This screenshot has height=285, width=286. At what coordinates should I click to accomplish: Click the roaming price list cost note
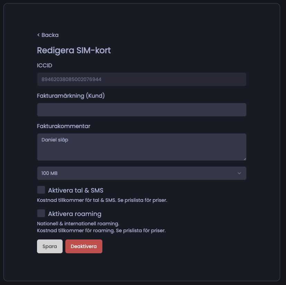tap(101, 230)
